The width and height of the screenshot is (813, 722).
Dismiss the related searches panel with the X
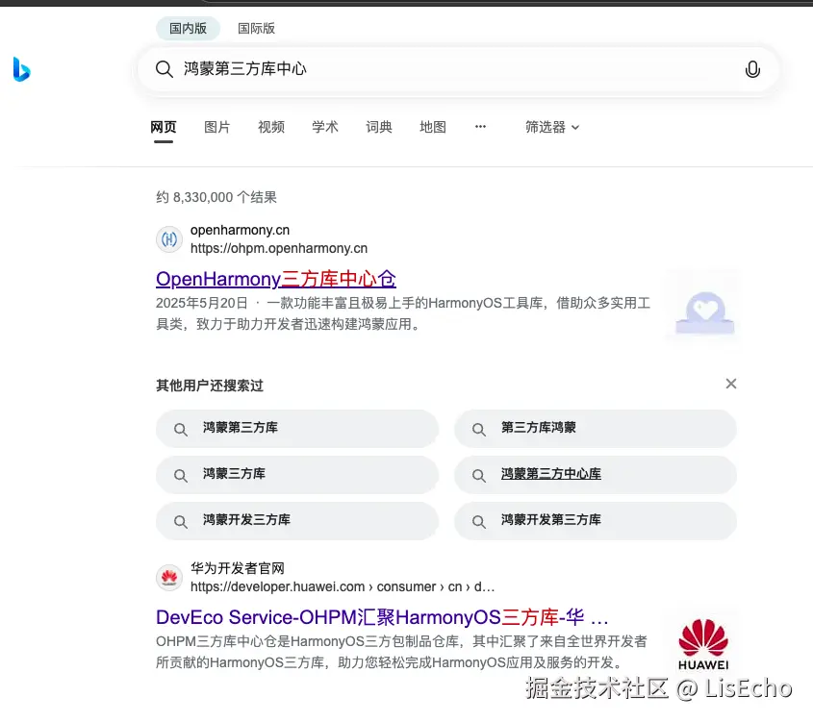click(x=731, y=384)
